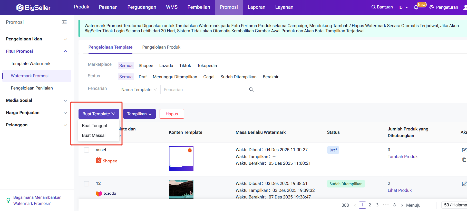Click the Hapus button
Viewport: 467px width, 211px height.
(172, 114)
